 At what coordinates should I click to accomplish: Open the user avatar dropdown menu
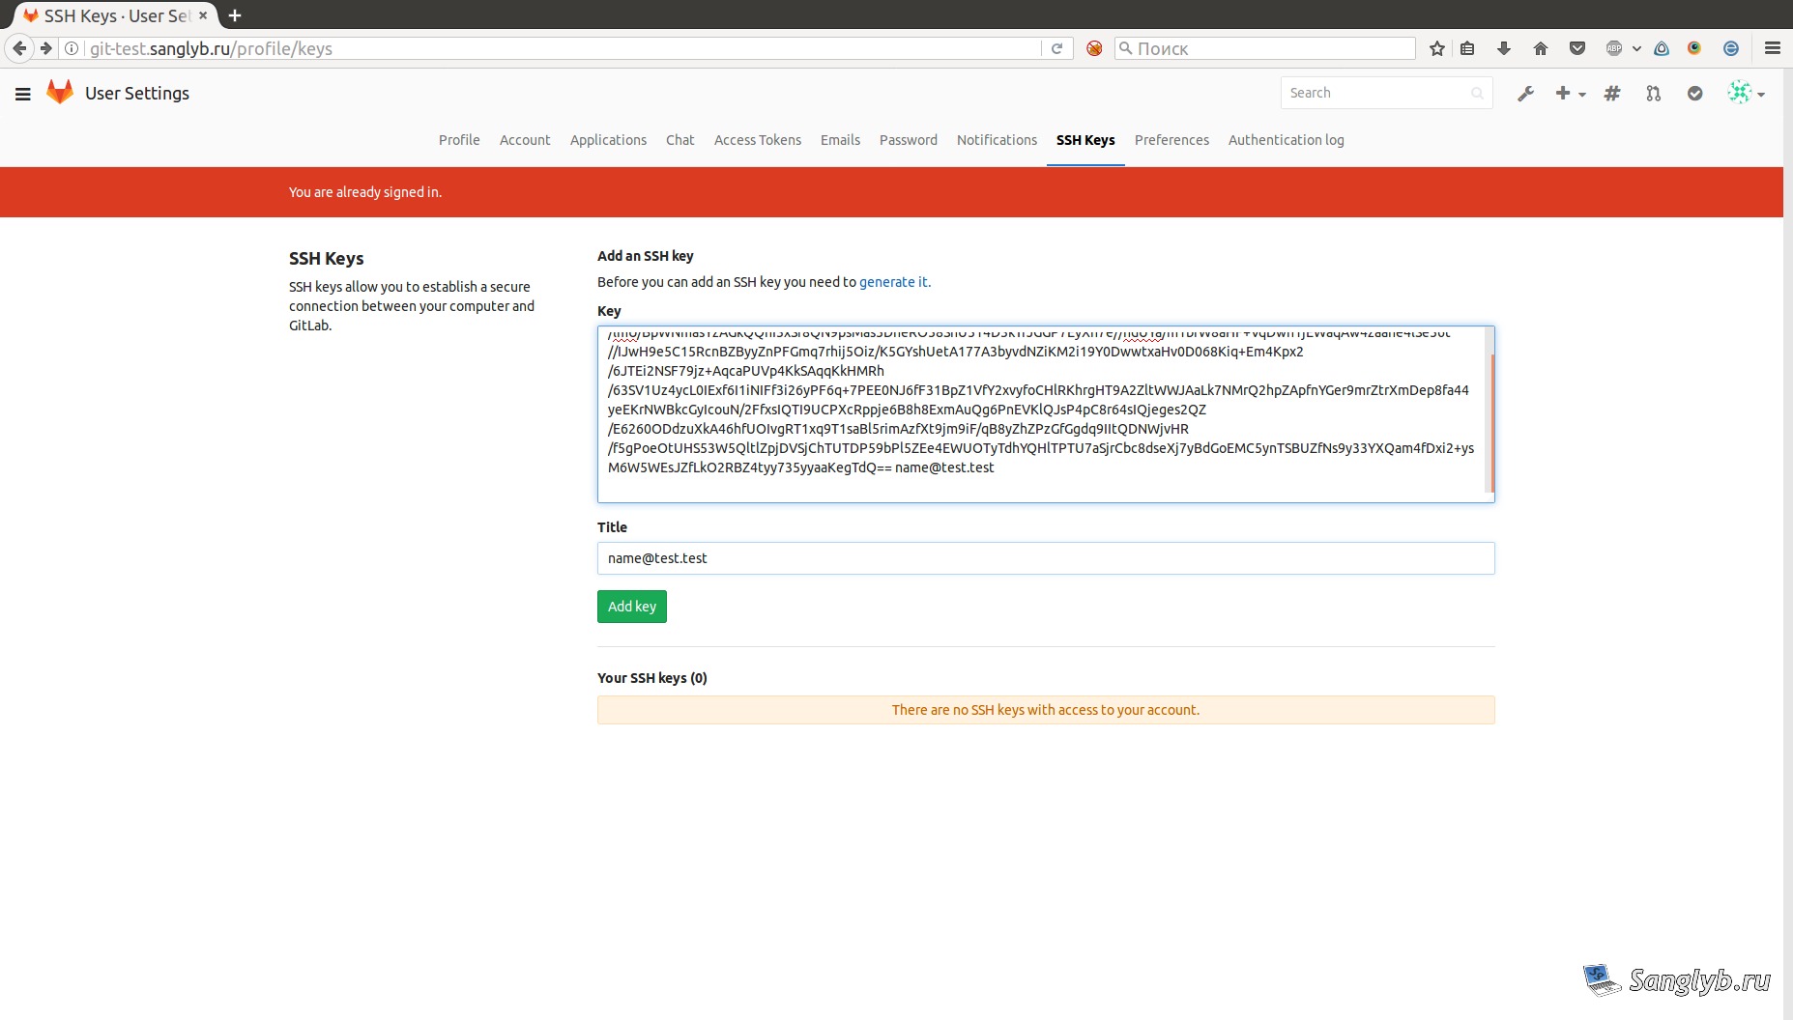tap(1746, 93)
